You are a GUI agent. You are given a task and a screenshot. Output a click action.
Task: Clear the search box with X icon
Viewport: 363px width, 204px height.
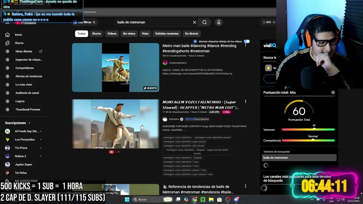pos(195,22)
